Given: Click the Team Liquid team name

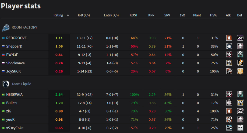Looking at the screenshot, I should pyautogui.click(x=21, y=84).
